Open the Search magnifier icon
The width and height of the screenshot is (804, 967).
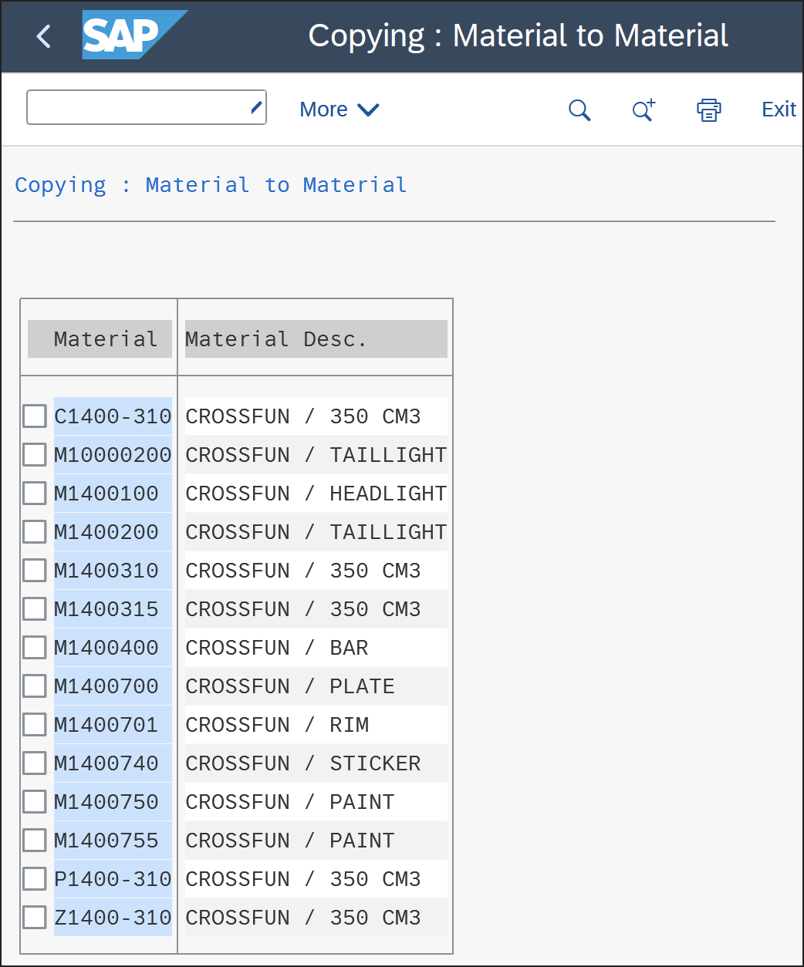coord(579,110)
